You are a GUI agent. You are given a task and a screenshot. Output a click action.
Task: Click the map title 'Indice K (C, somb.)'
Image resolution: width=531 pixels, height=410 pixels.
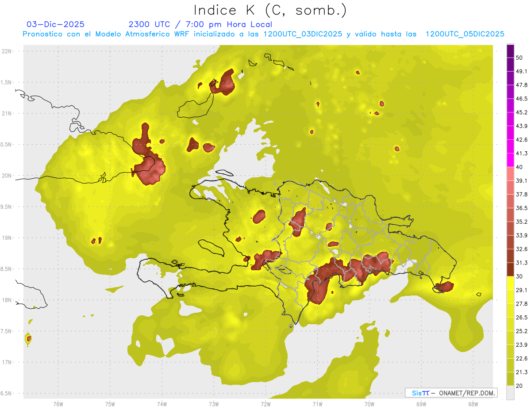pos(270,10)
